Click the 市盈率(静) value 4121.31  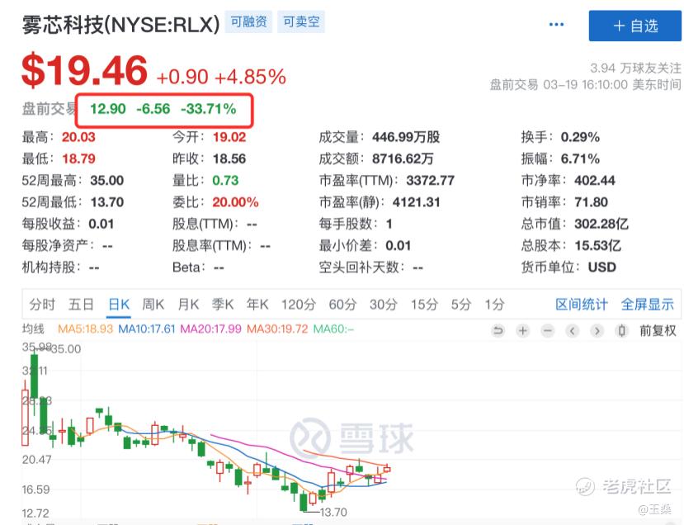[x=417, y=202]
